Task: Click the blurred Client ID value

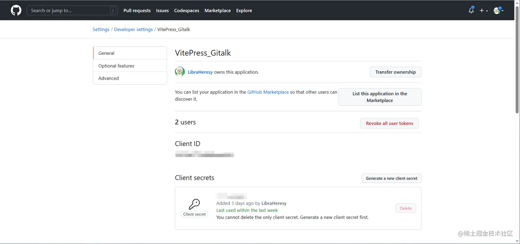Action: [205, 154]
